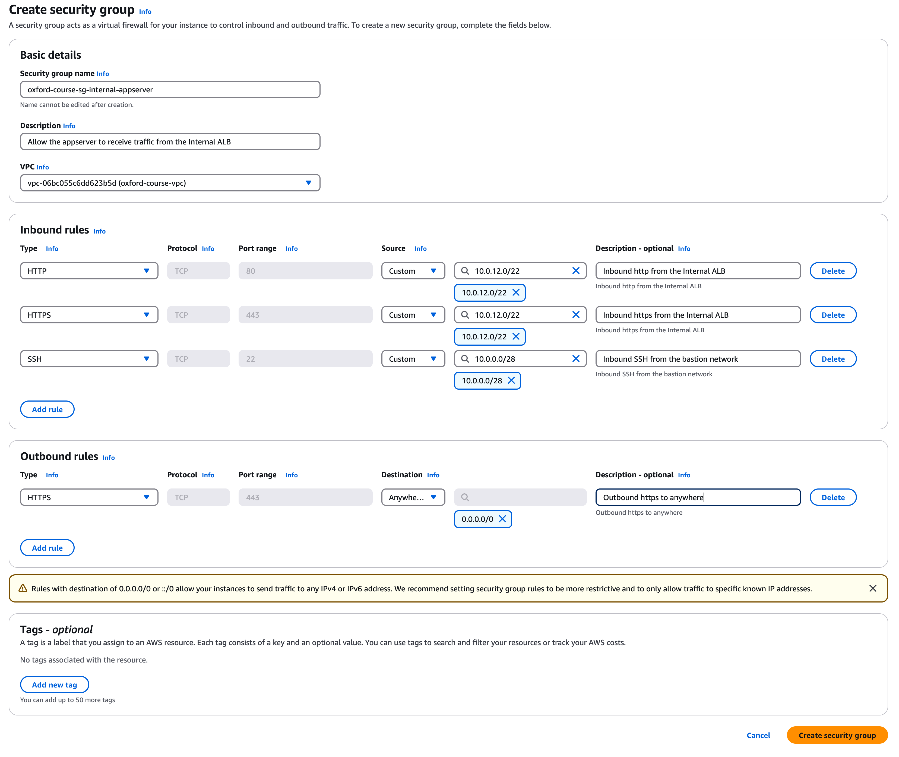899x757 pixels.
Task: Click the search icon in the HTTP source field
Action: 465,270
